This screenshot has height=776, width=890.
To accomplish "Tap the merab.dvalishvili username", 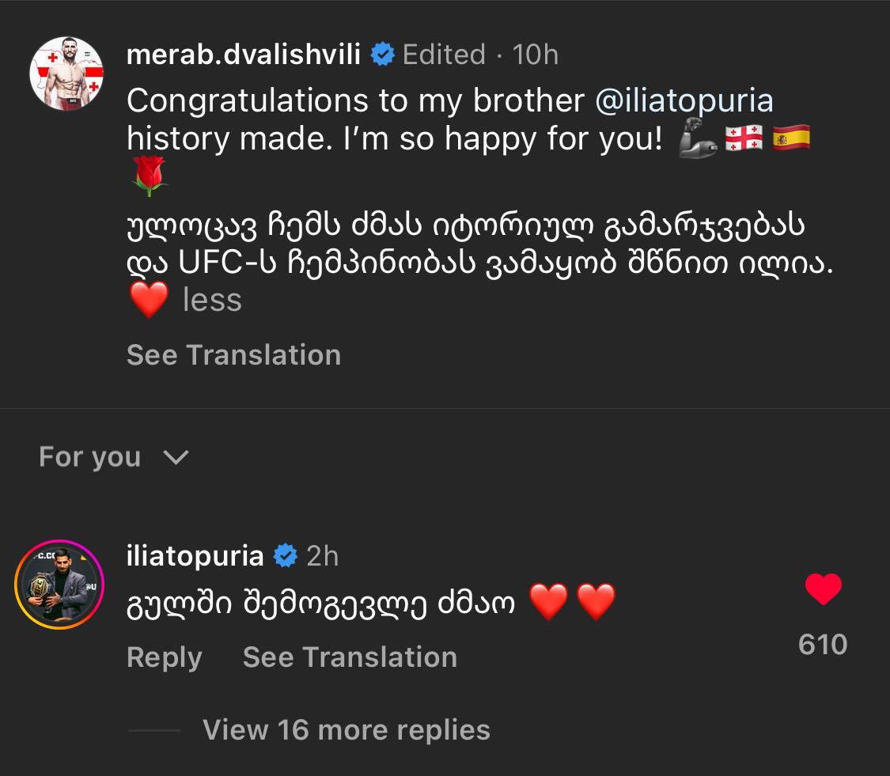I will click(244, 55).
